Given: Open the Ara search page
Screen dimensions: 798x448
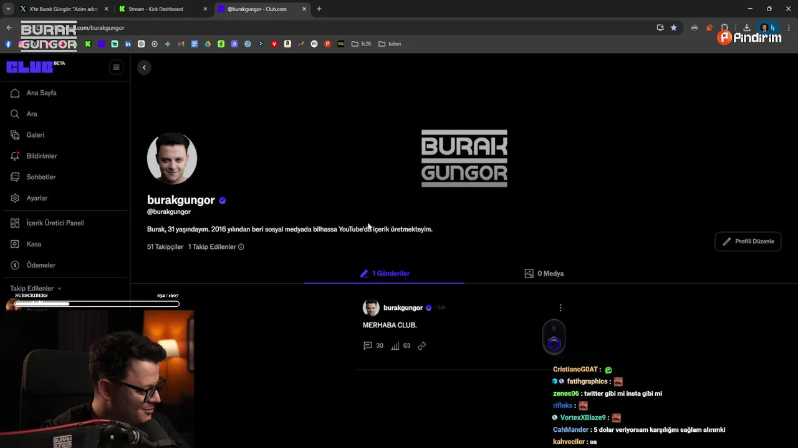Looking at the screenshot, I should coord(32,114).
